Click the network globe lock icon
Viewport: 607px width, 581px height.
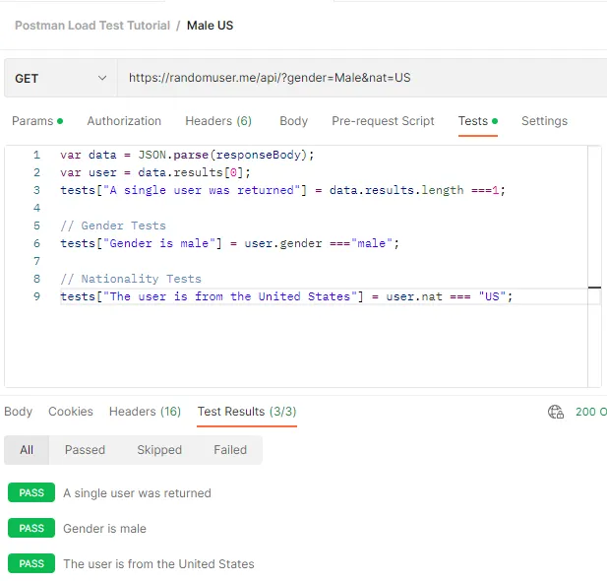556,412
